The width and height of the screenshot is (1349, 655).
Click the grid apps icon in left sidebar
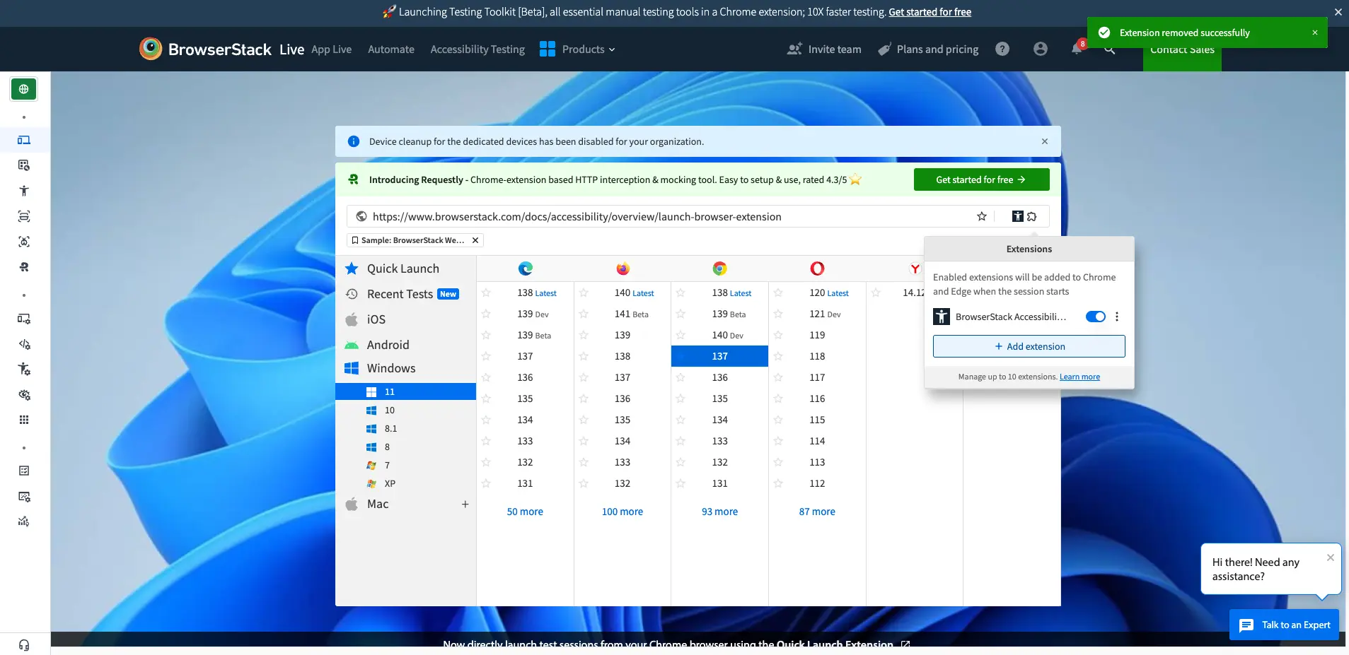point(24,420)
